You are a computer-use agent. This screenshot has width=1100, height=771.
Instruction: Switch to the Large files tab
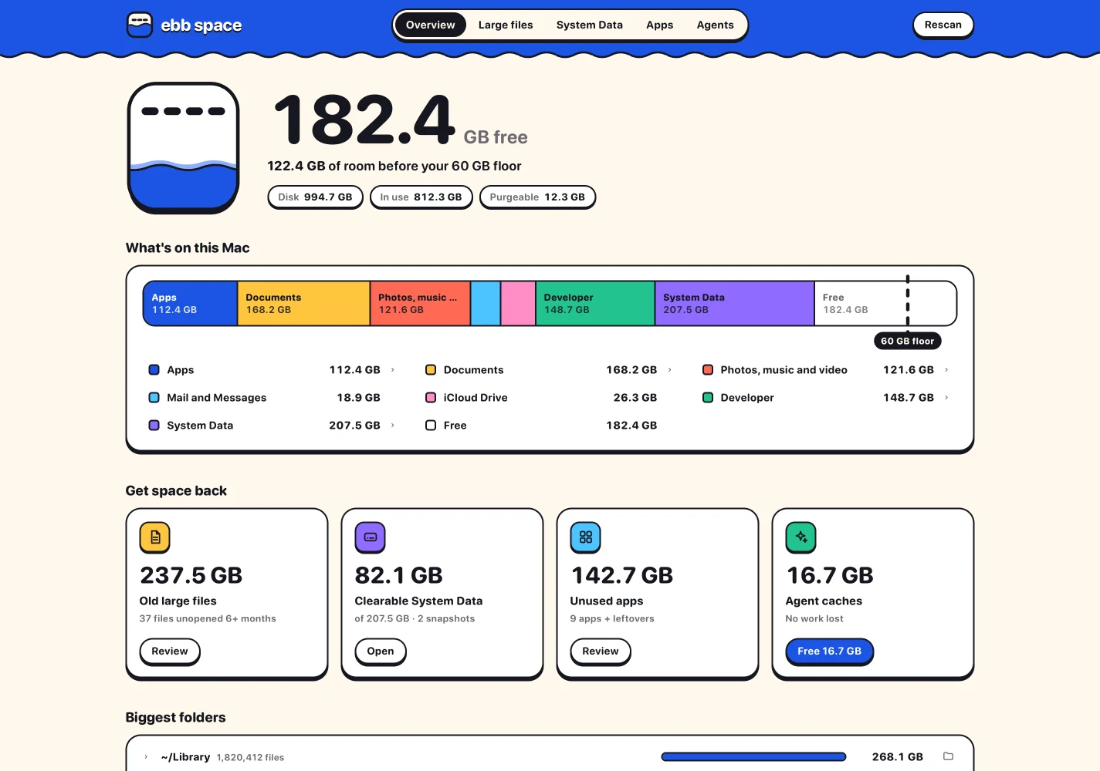click(x=506, y=25)
